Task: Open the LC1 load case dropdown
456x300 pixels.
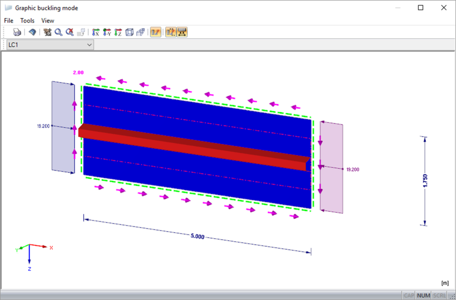Action: (90, 44)
